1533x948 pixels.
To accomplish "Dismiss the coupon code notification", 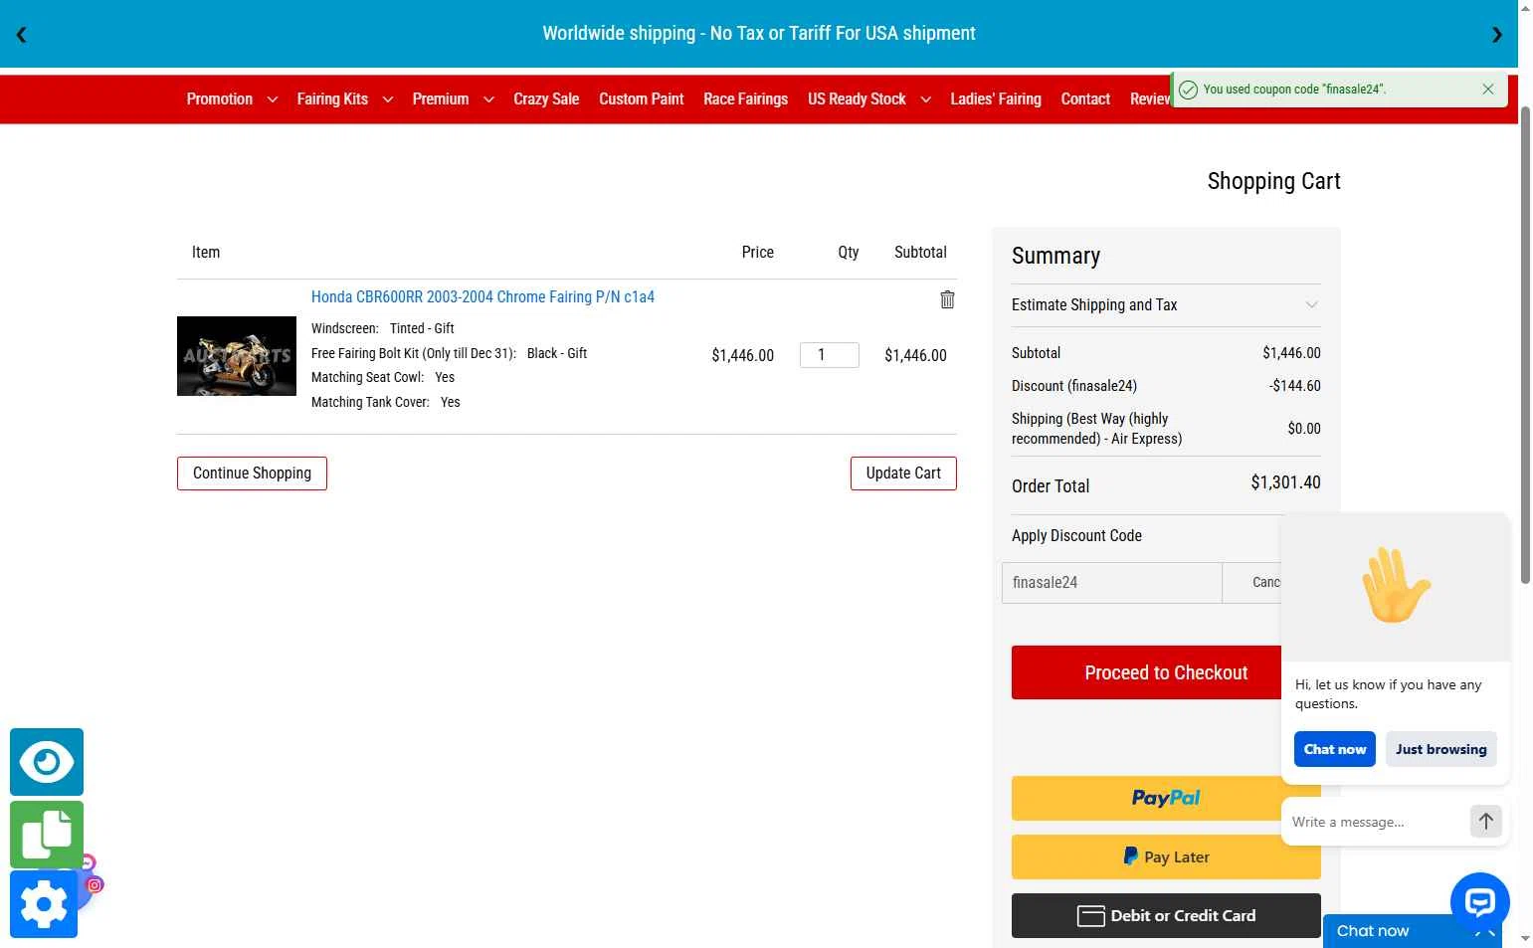I will pyautogui.click(x=1488, y=90).
